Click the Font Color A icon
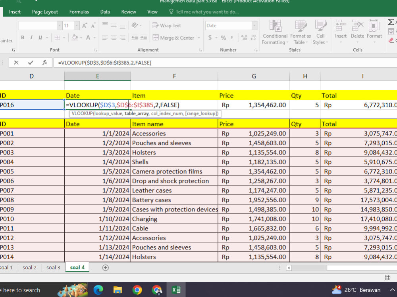This screenshot has width=397, height=297. coord(88,38)
